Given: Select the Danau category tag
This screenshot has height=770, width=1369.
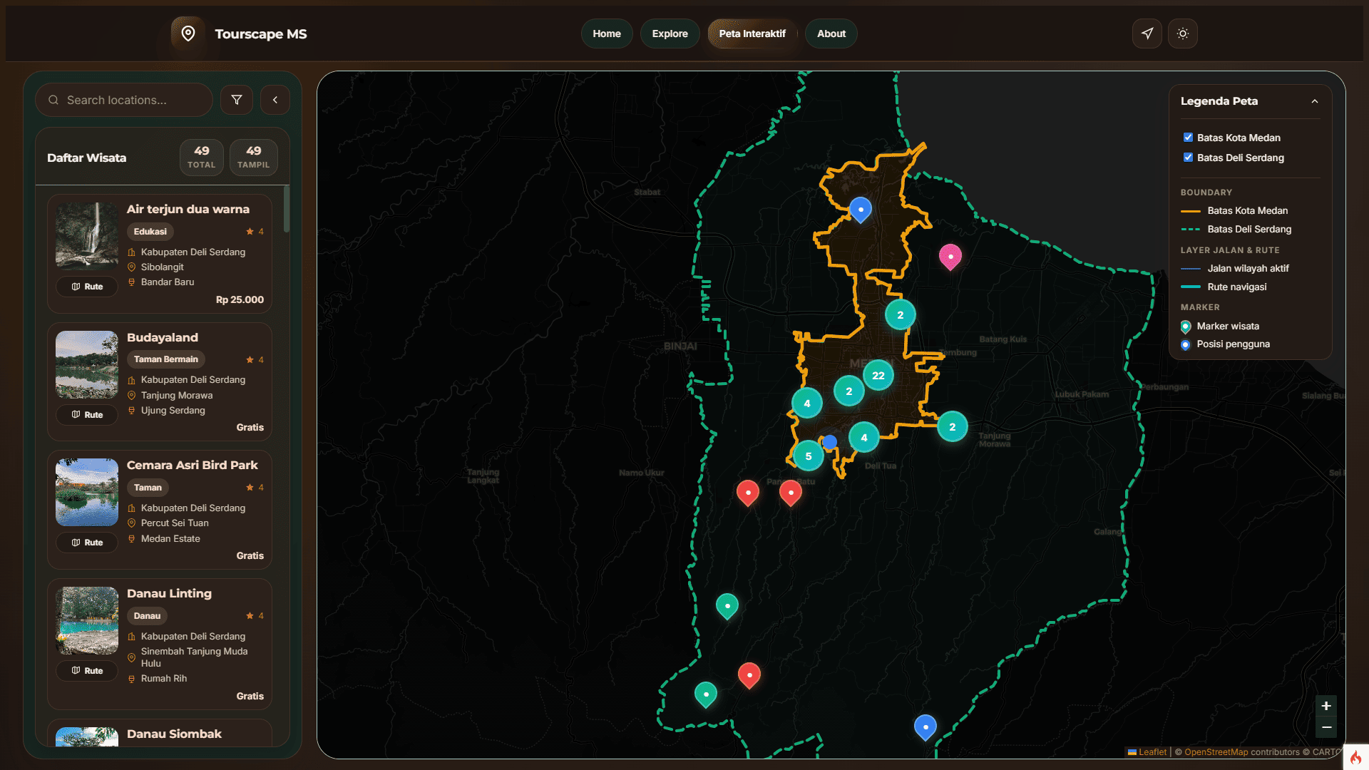Looking at the screenshot, I should click(x=148, y=616).
